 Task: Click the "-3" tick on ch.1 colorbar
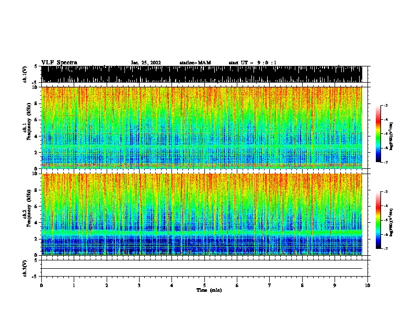(x=385, y=105)
